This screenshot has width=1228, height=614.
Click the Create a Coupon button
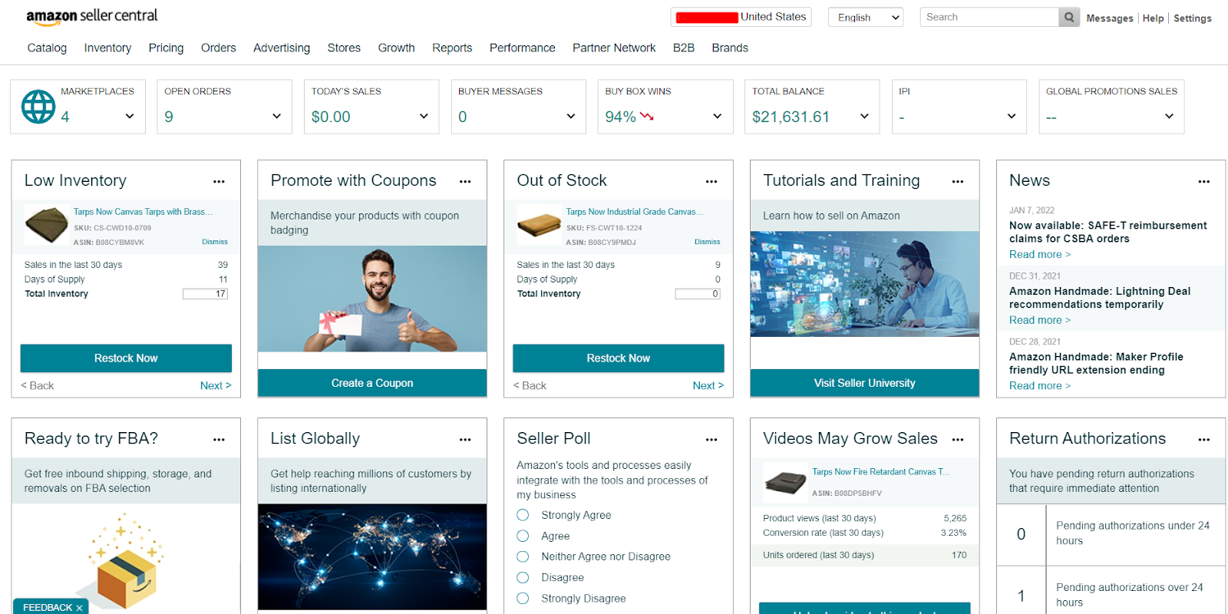(372, 383)
